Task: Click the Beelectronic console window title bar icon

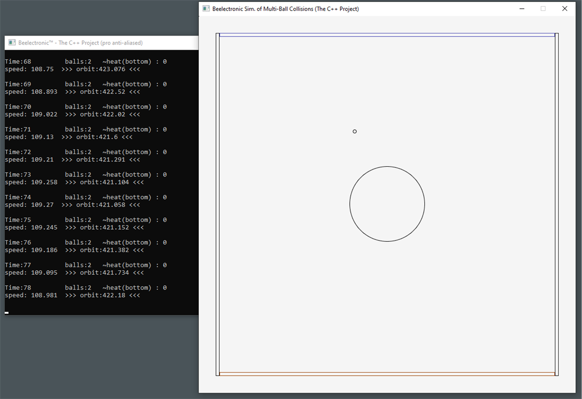Action: click(x=11, y=43)
